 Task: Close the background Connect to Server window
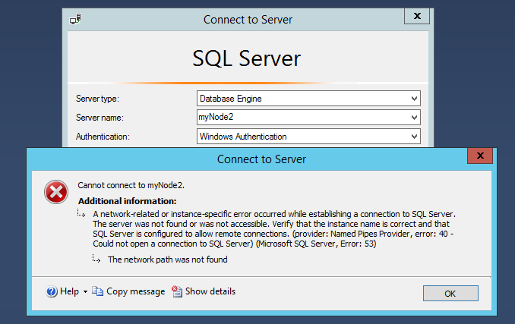click(x=415, y=17)
